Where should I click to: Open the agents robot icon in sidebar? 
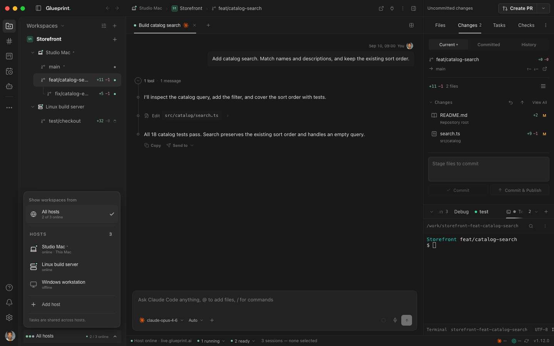click(9, 86)
